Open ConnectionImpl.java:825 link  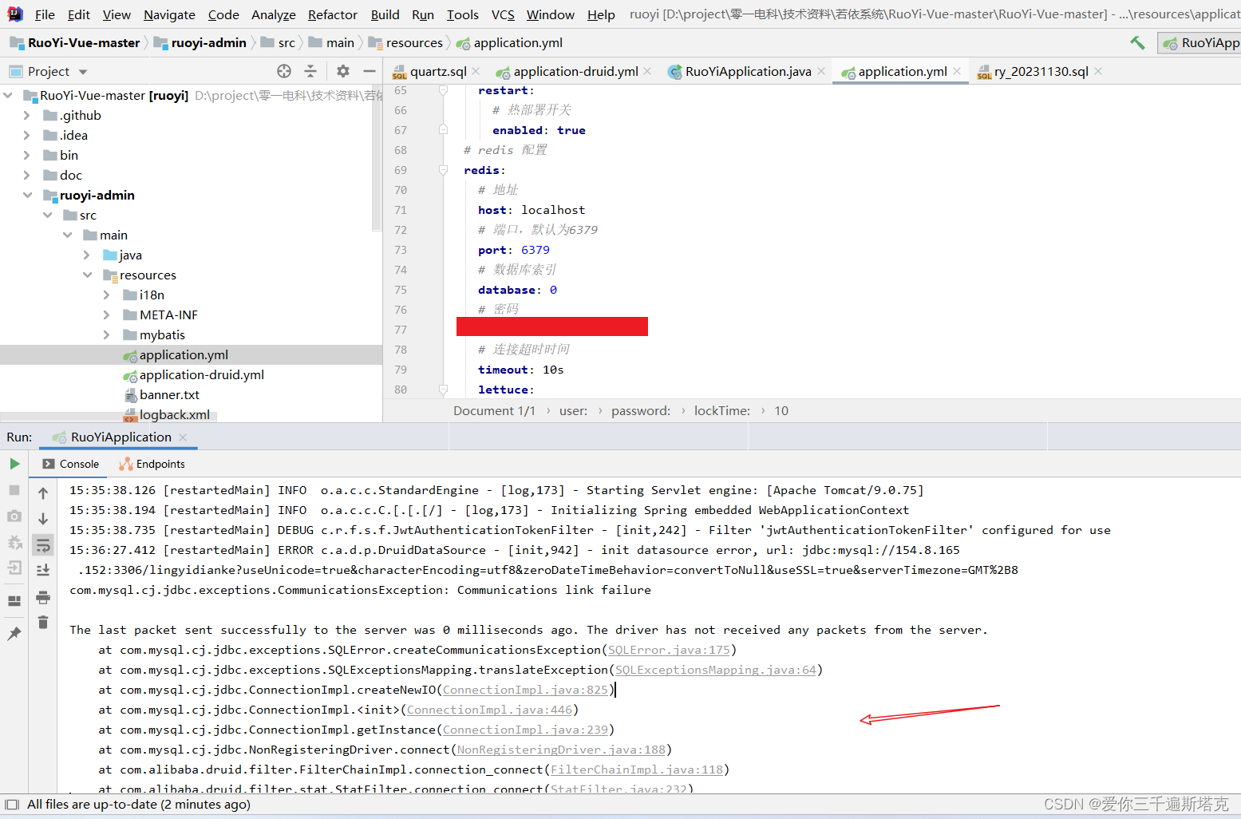525,690
